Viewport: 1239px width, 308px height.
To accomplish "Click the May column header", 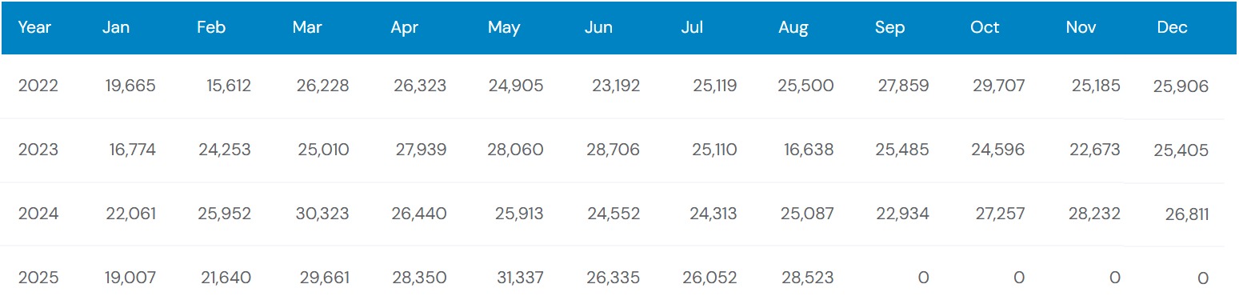I will [x=504, y=28].
